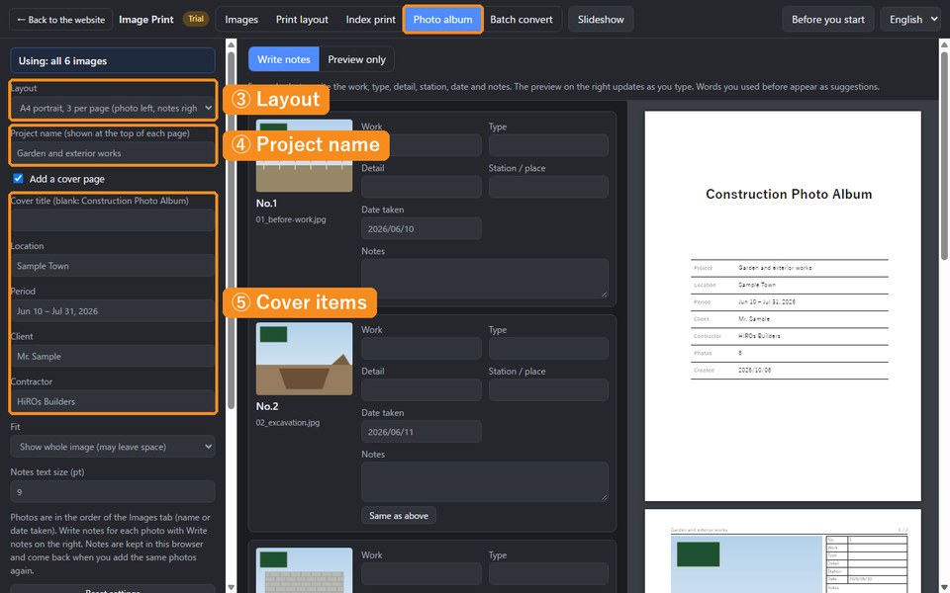This screenshot has height=593, width=950.
Task: Click the Notes box for No.2
Action: click(485, 481)
